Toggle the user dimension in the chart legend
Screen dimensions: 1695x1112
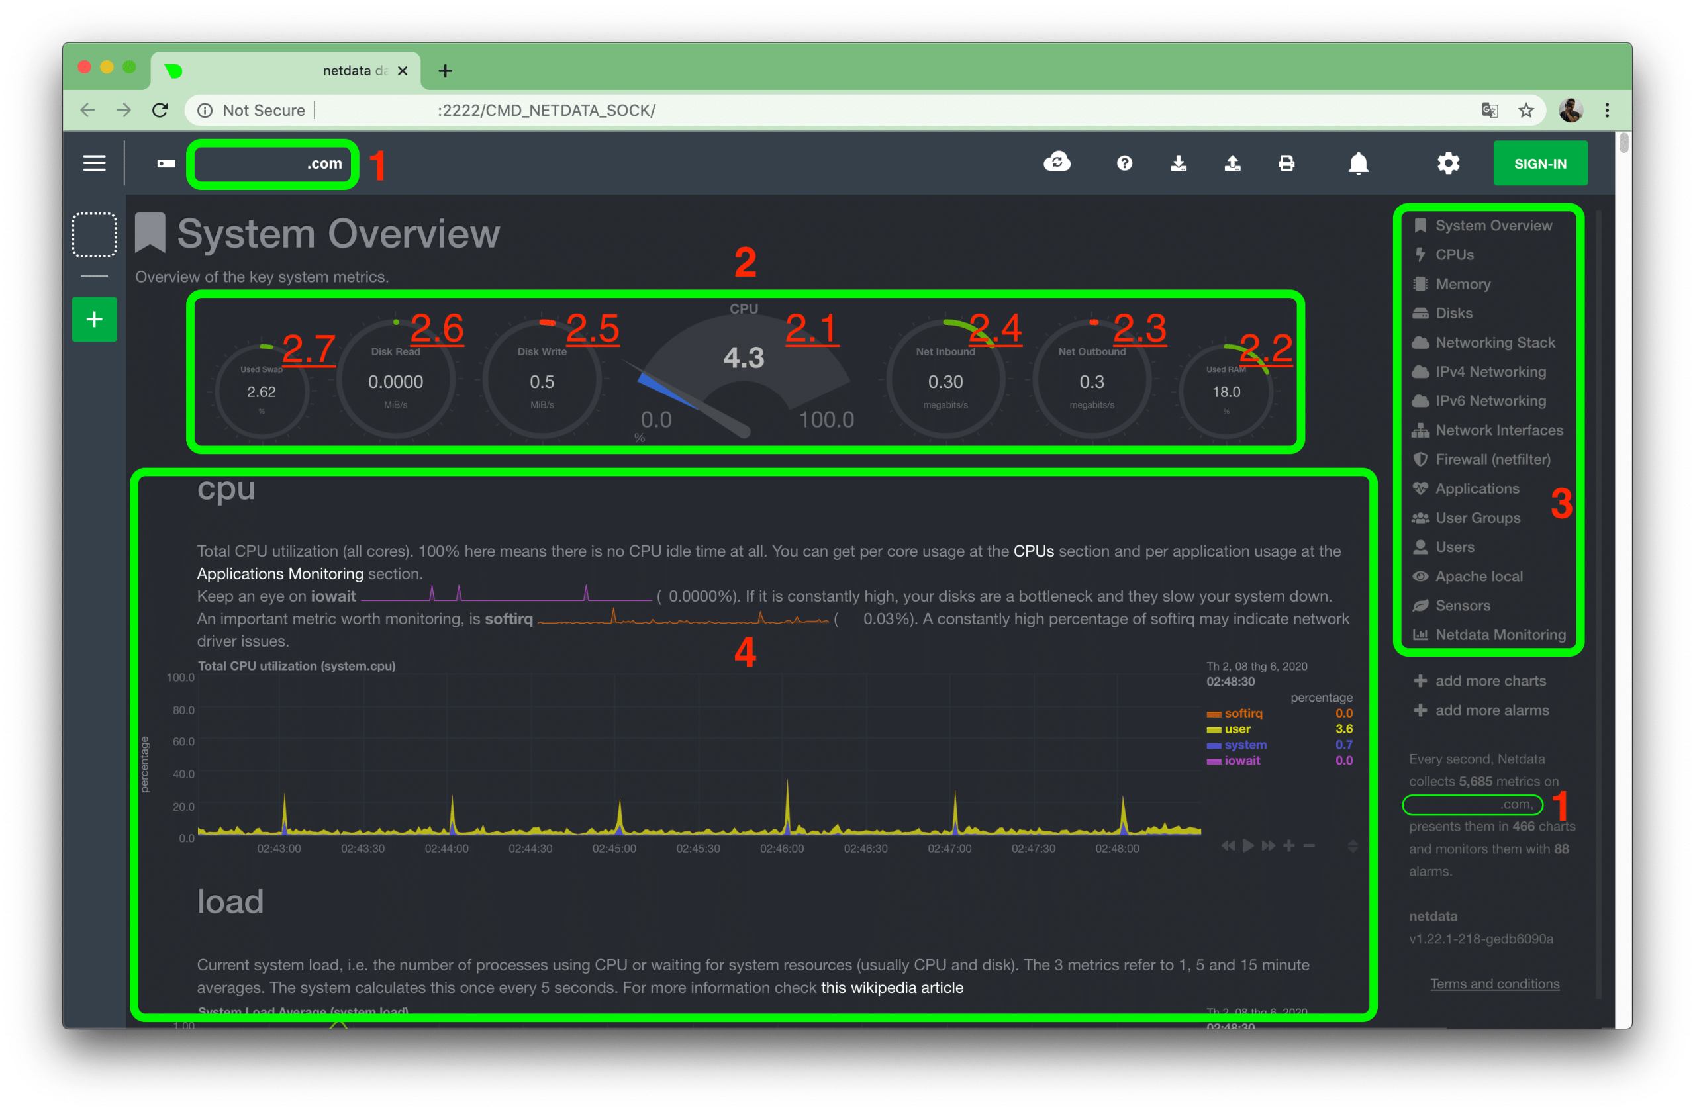tap(1235, 729)
